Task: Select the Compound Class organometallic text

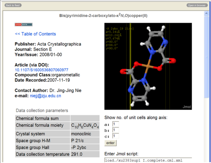Action: 47,75
